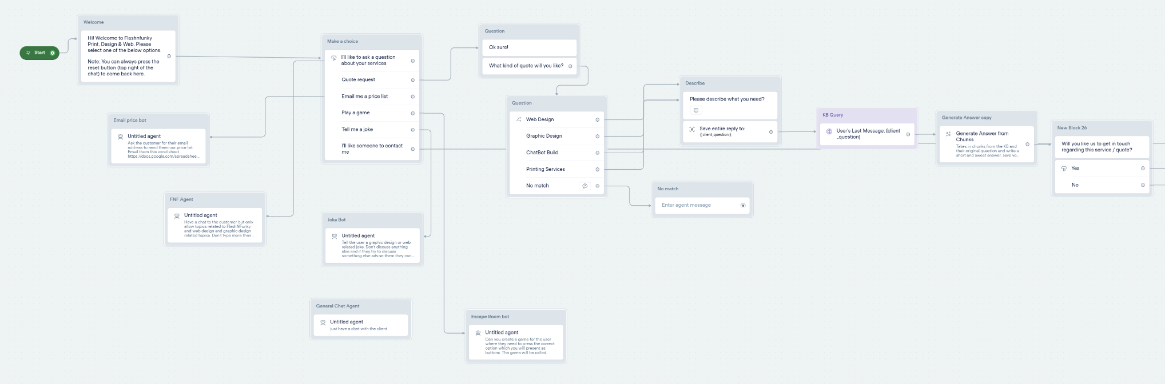Open 'Will you like us to get in touch' step
Viewport: 1165px width, 384px height.
pos(1102,147)
